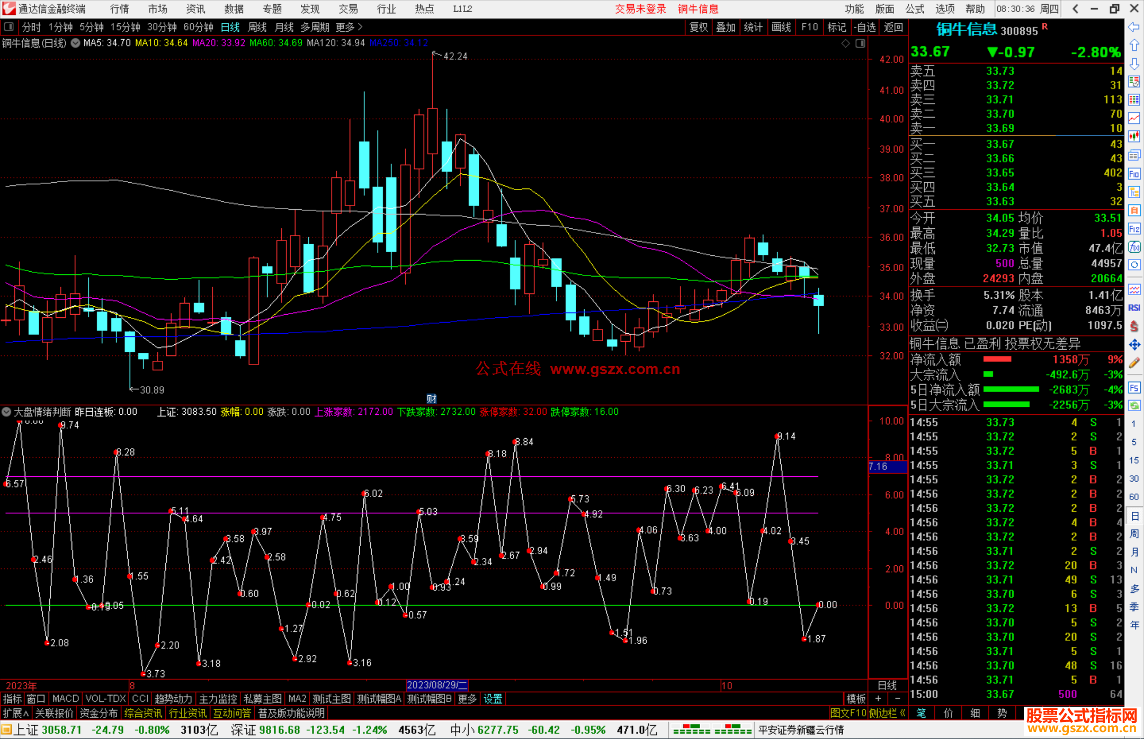Click the green refresh icon in sidebar
Screen dimensions: 1144x739
pyautogui.click(x=1134, y=406)
